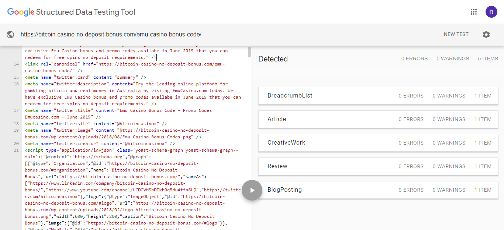Run the test with the play button

tap(252, 190)
